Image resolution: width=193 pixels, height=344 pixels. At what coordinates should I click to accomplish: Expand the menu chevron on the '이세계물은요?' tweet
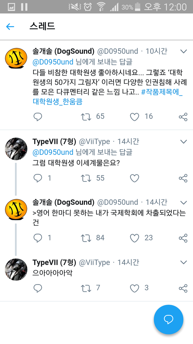point(183,142)
